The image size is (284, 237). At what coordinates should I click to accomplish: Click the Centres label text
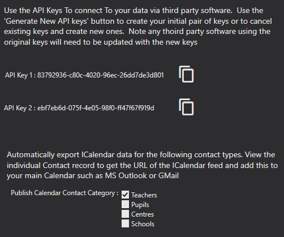tap(143, 214)
